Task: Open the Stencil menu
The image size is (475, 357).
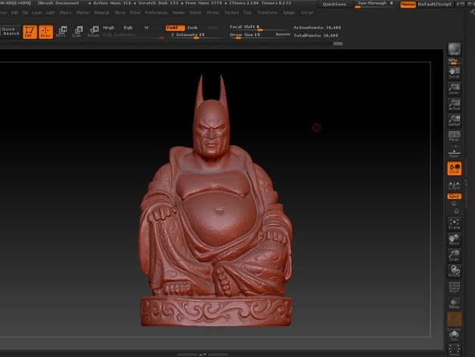Action: tap(195, 13)
